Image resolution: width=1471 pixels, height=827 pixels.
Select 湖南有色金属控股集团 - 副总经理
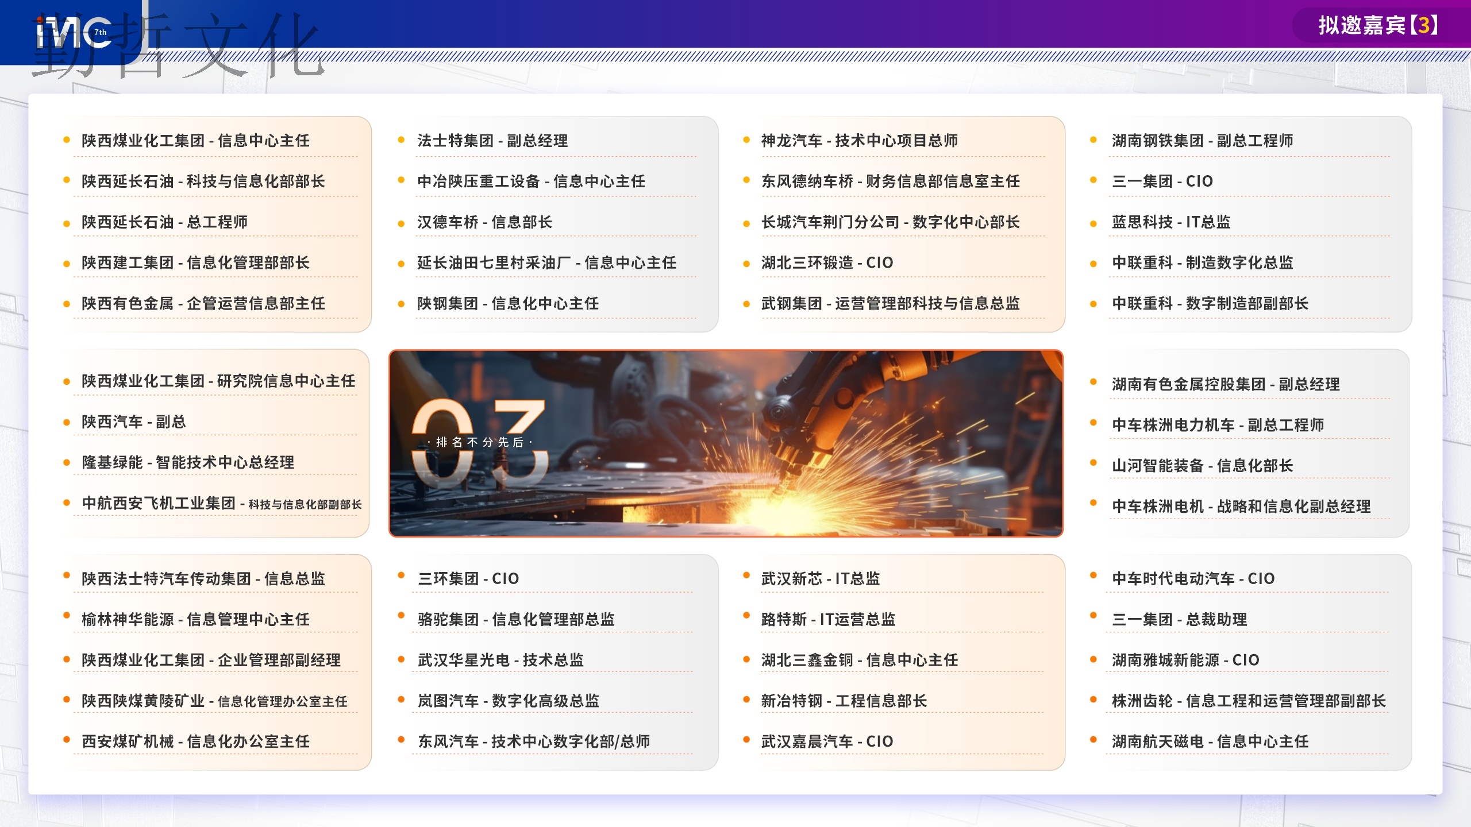point(1226,384)
